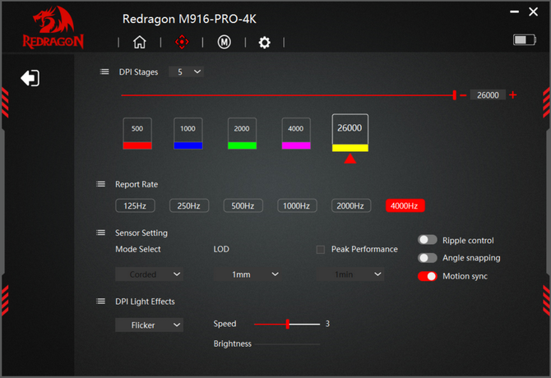This screenshot has height=378, width=551.
Task: Open the Mode Select Corded dropdown
Action: click(x=150, y=274)
